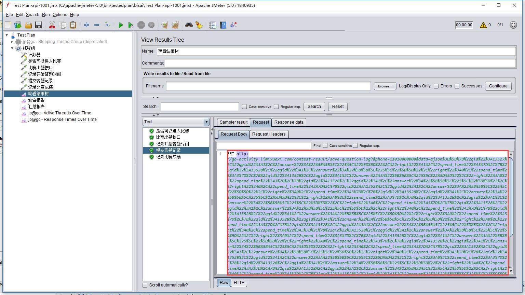Click the Toggle elements arrows icon
525x295 pixels.
(x=107, y=25)
